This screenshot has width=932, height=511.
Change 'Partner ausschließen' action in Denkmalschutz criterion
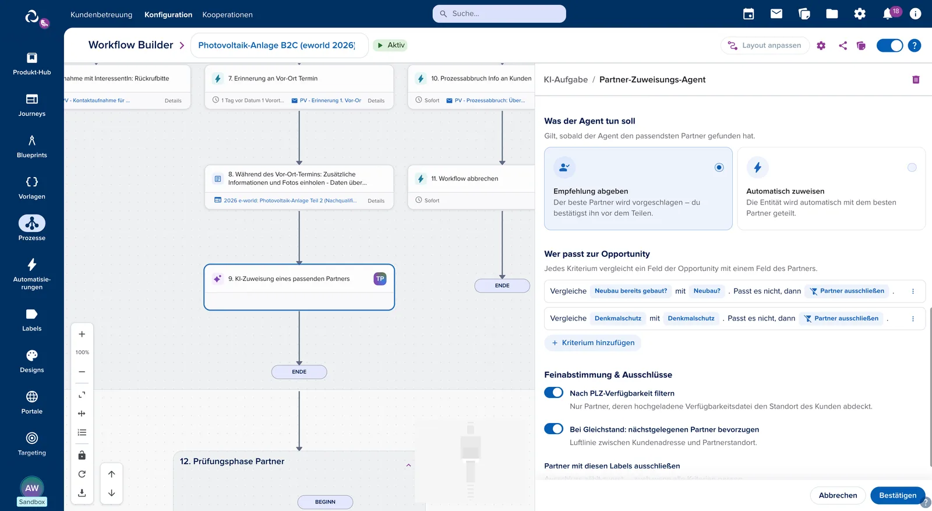click(x=841, y=318)
